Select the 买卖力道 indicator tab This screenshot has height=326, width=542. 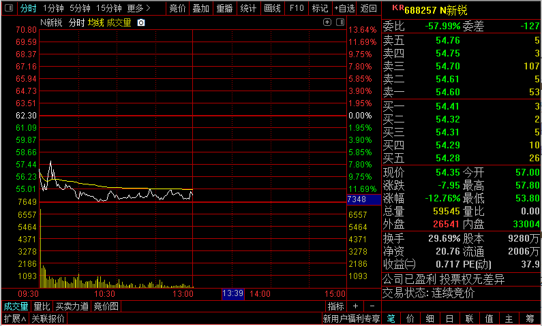72,306
